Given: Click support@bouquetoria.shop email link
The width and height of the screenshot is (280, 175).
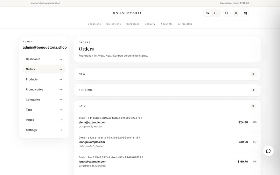Looking at the screenshot, I should pyautogui.click(x=45, y=3).
